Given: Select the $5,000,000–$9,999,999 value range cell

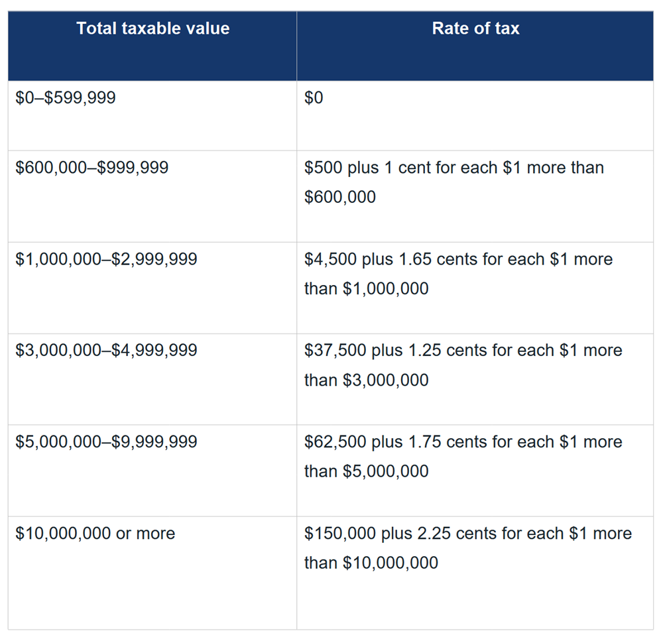Looking at the screenshot, I should 107,441.
